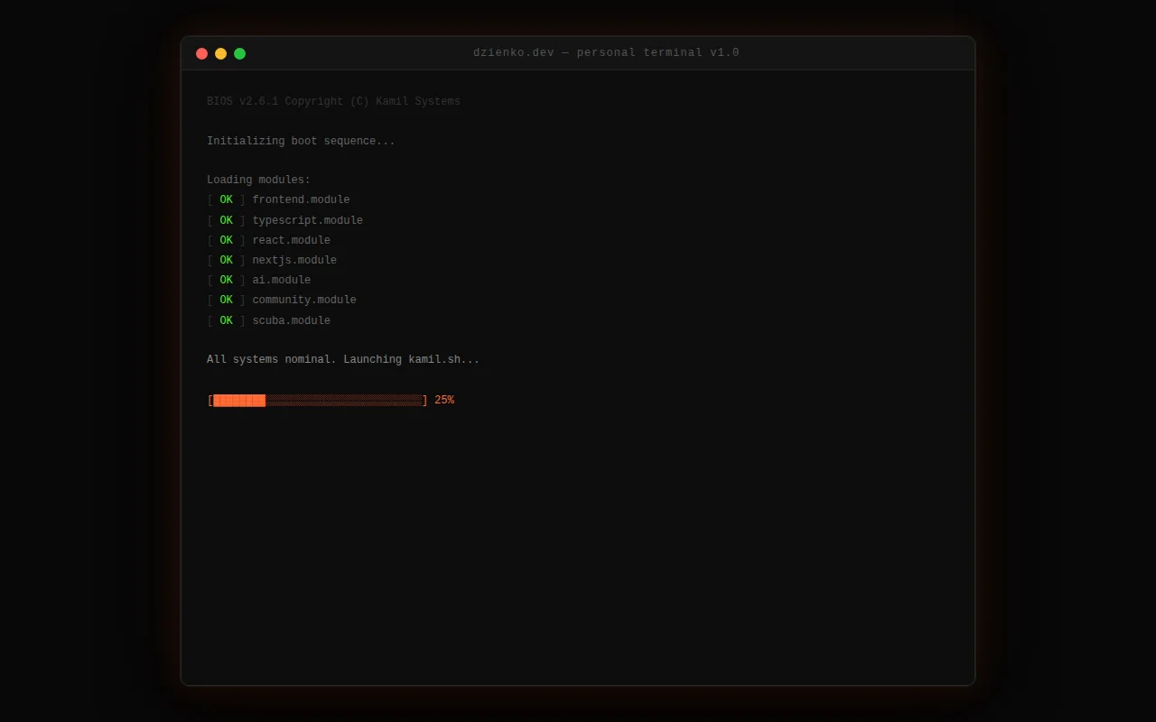Image resolution: width=1156 pixels, height=722 pixels.
Task: Select the ai.module line
Action: tap(258, 280)
